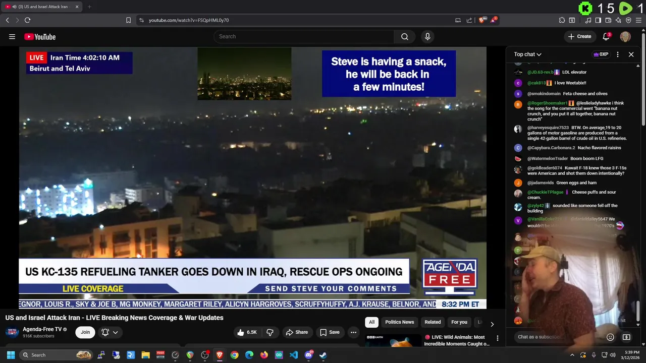Open @RogerShoemaker1 chat author name
The image size is (646, 363).
(547, 103)
